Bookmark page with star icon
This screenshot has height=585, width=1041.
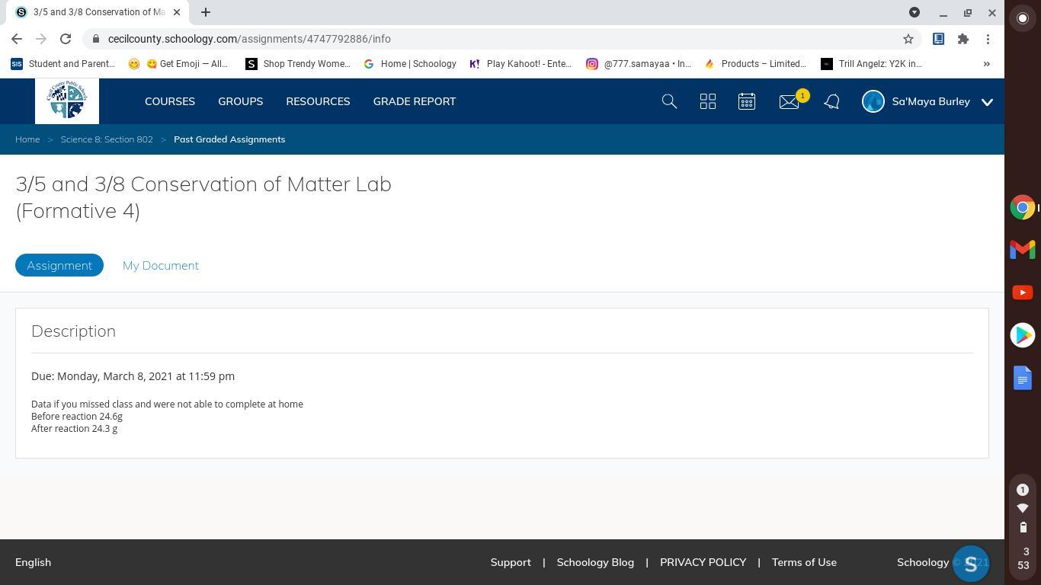click(908, 39)
